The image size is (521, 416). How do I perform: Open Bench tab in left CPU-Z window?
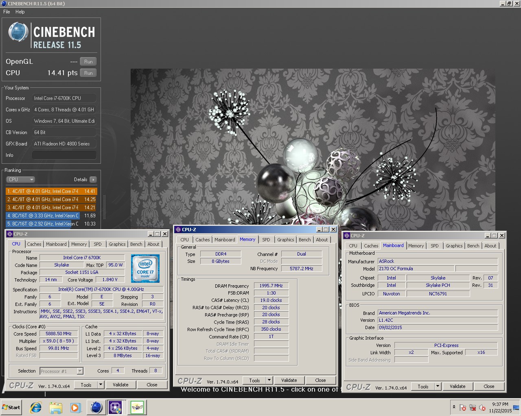(x=136, y=244)
